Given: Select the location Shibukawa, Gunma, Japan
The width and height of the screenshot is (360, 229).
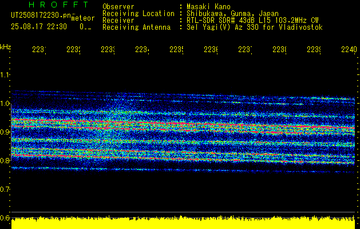Looking at the screenshot, I should point(232,14).
